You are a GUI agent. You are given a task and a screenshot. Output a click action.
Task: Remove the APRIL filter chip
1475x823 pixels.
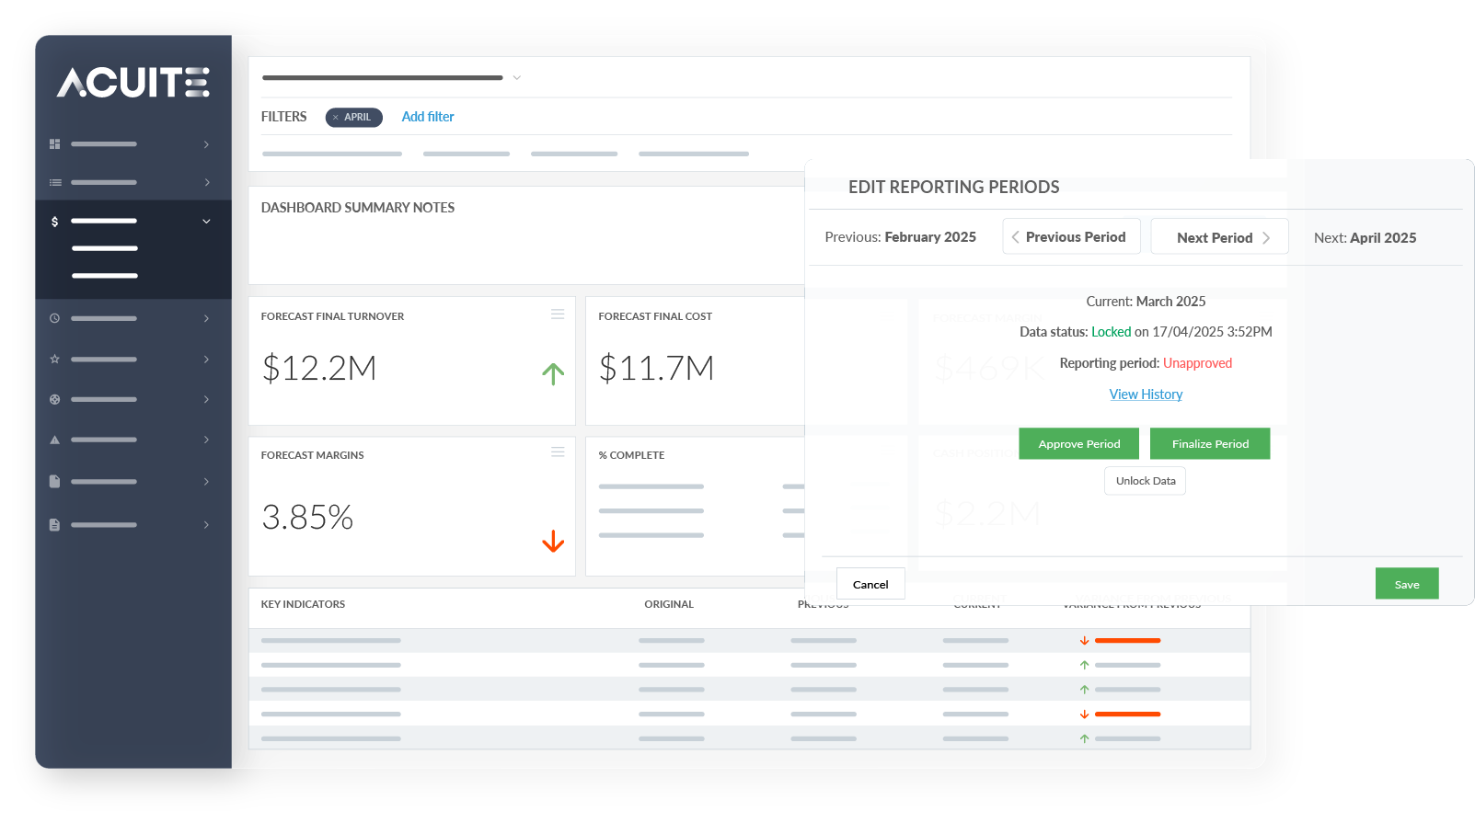[x=336, y=118]
